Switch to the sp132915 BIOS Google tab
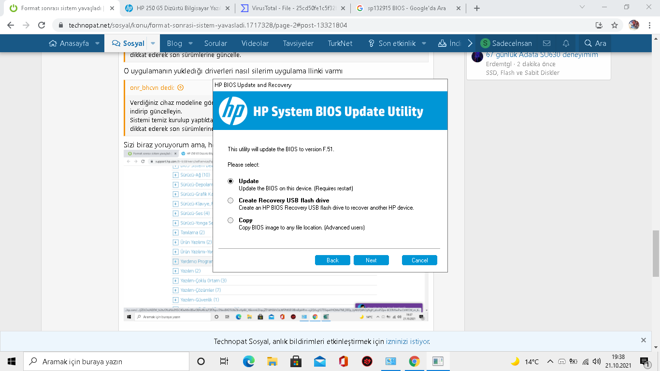This screenshot has width=660, height=371. pos(406,8)
